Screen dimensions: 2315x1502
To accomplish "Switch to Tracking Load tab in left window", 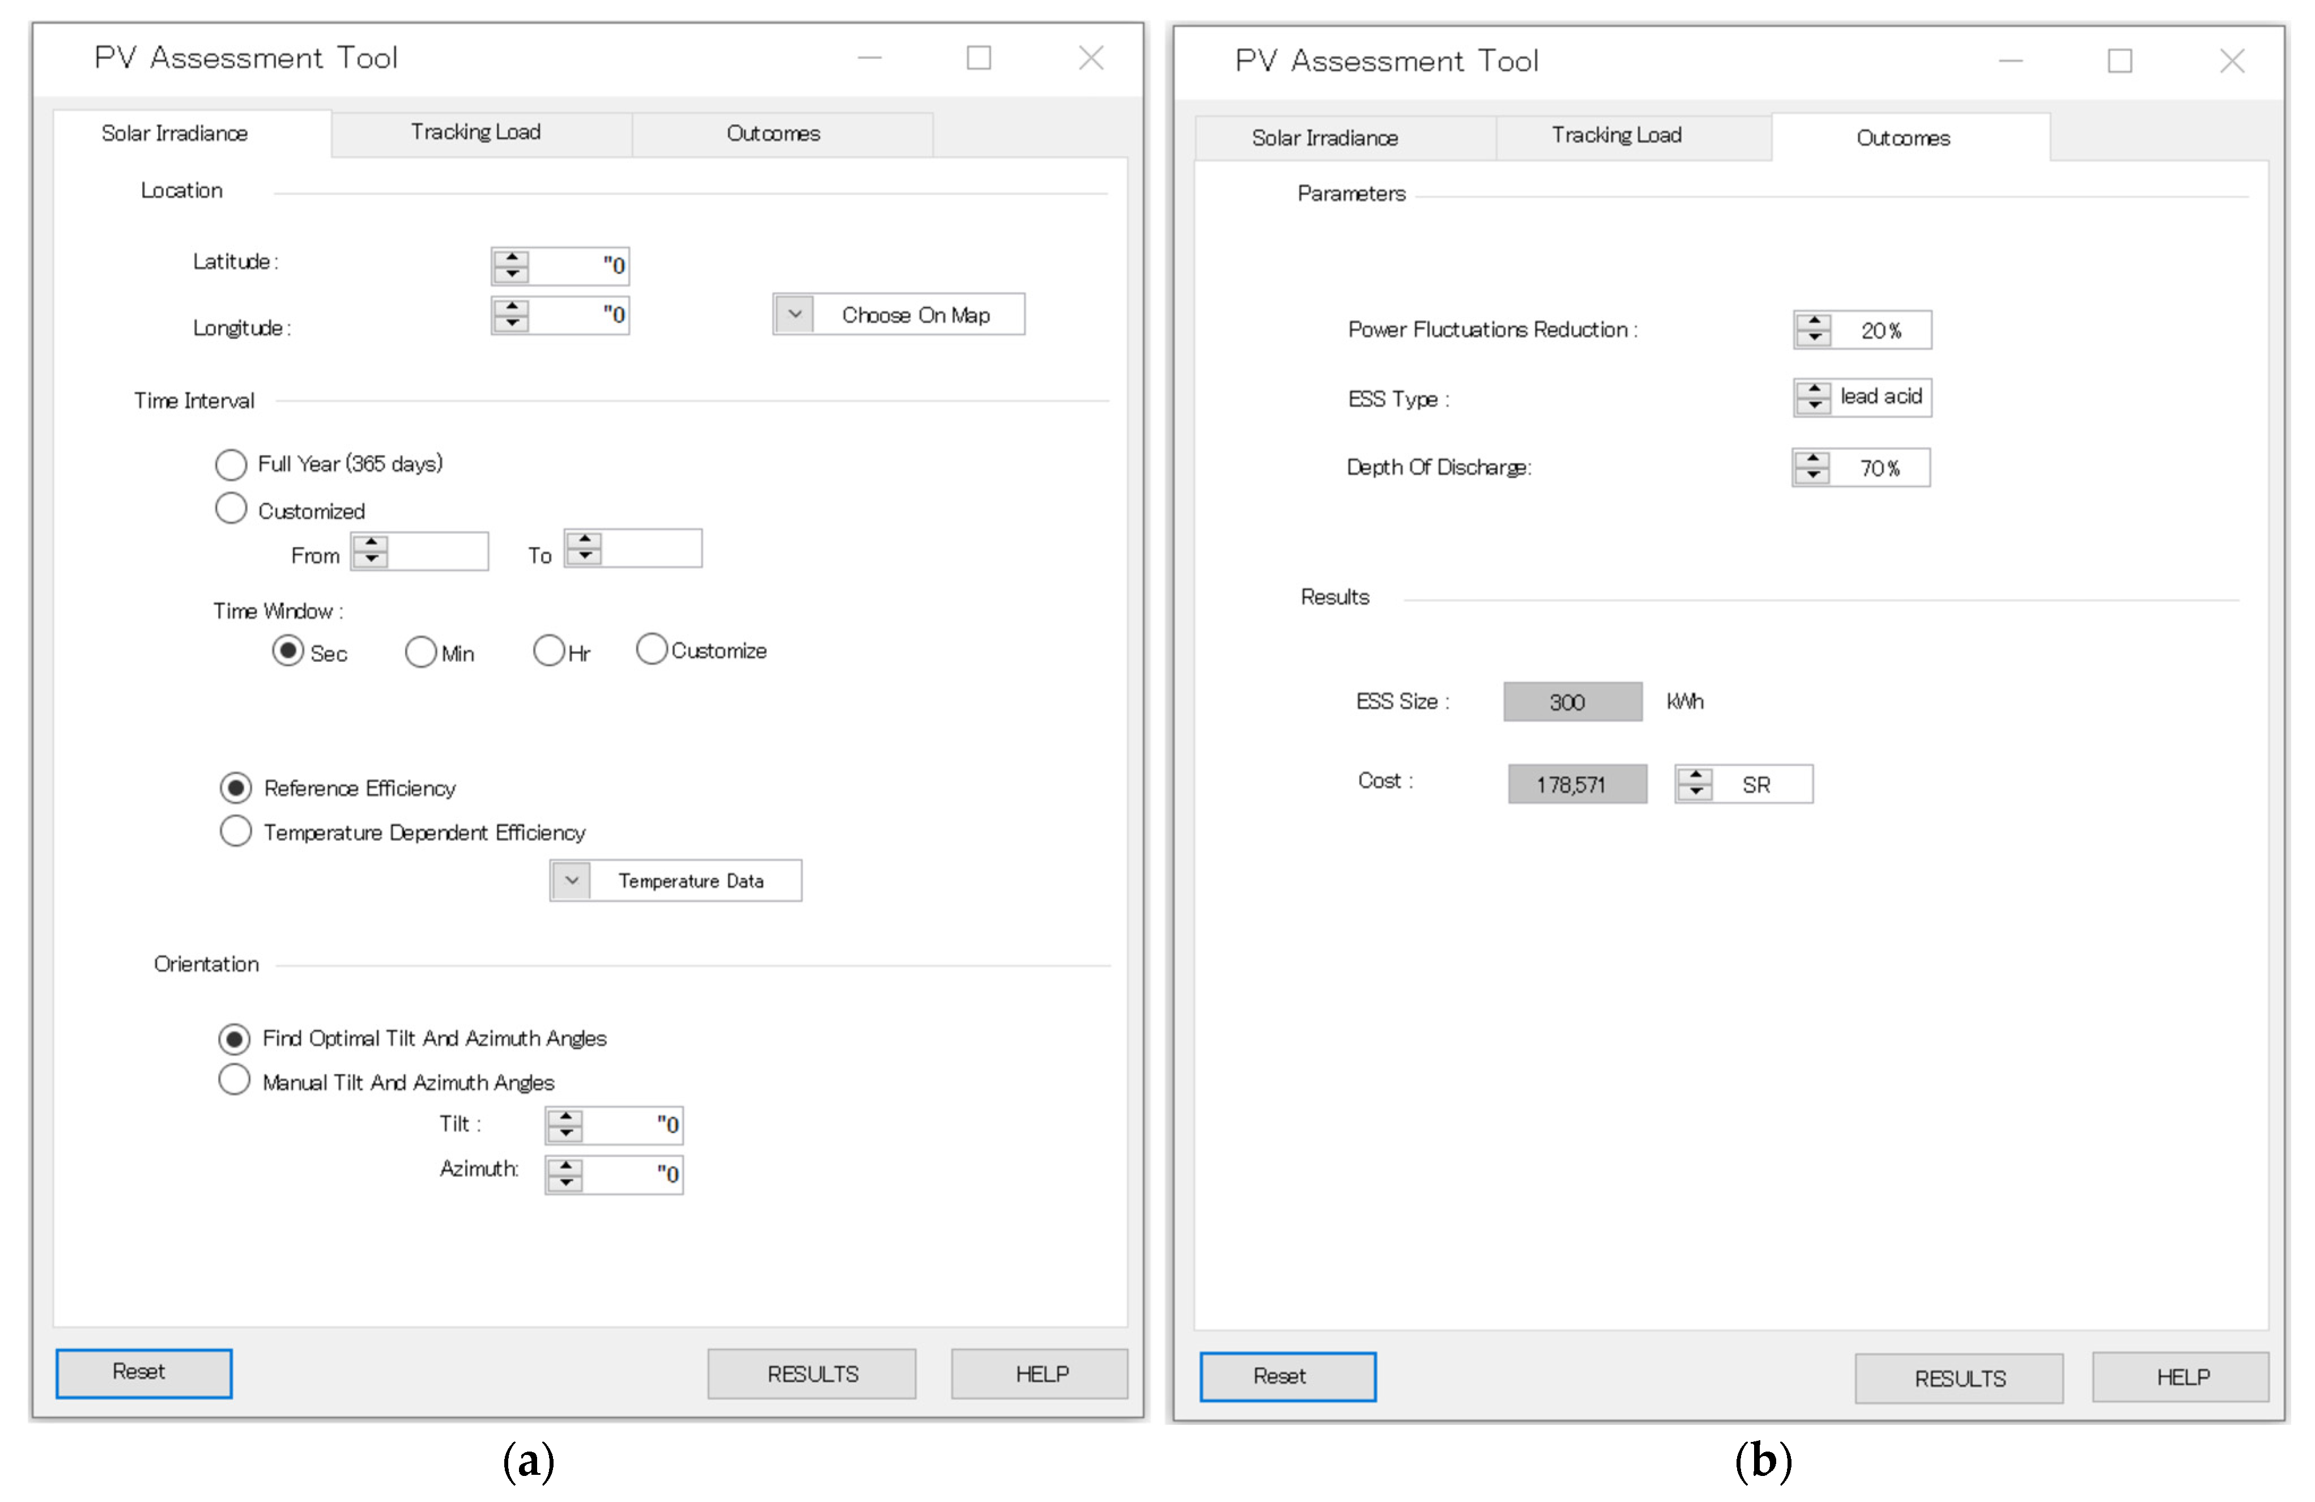I will [x=476, y=133].
